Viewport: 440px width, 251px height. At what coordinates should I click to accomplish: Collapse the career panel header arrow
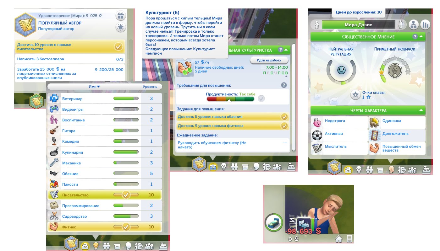286,50
